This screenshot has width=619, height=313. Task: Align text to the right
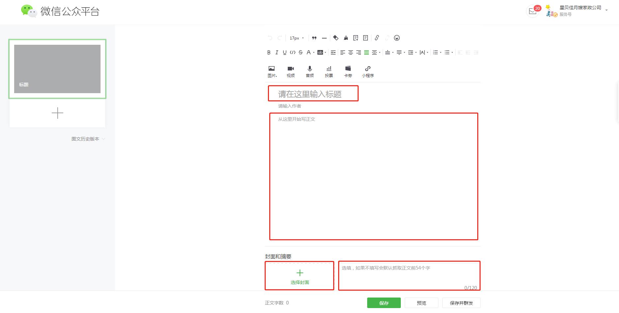359,52
